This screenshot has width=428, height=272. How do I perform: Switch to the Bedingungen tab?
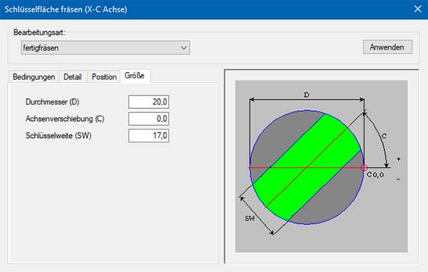pyautogui.click(x=34, y=77)
